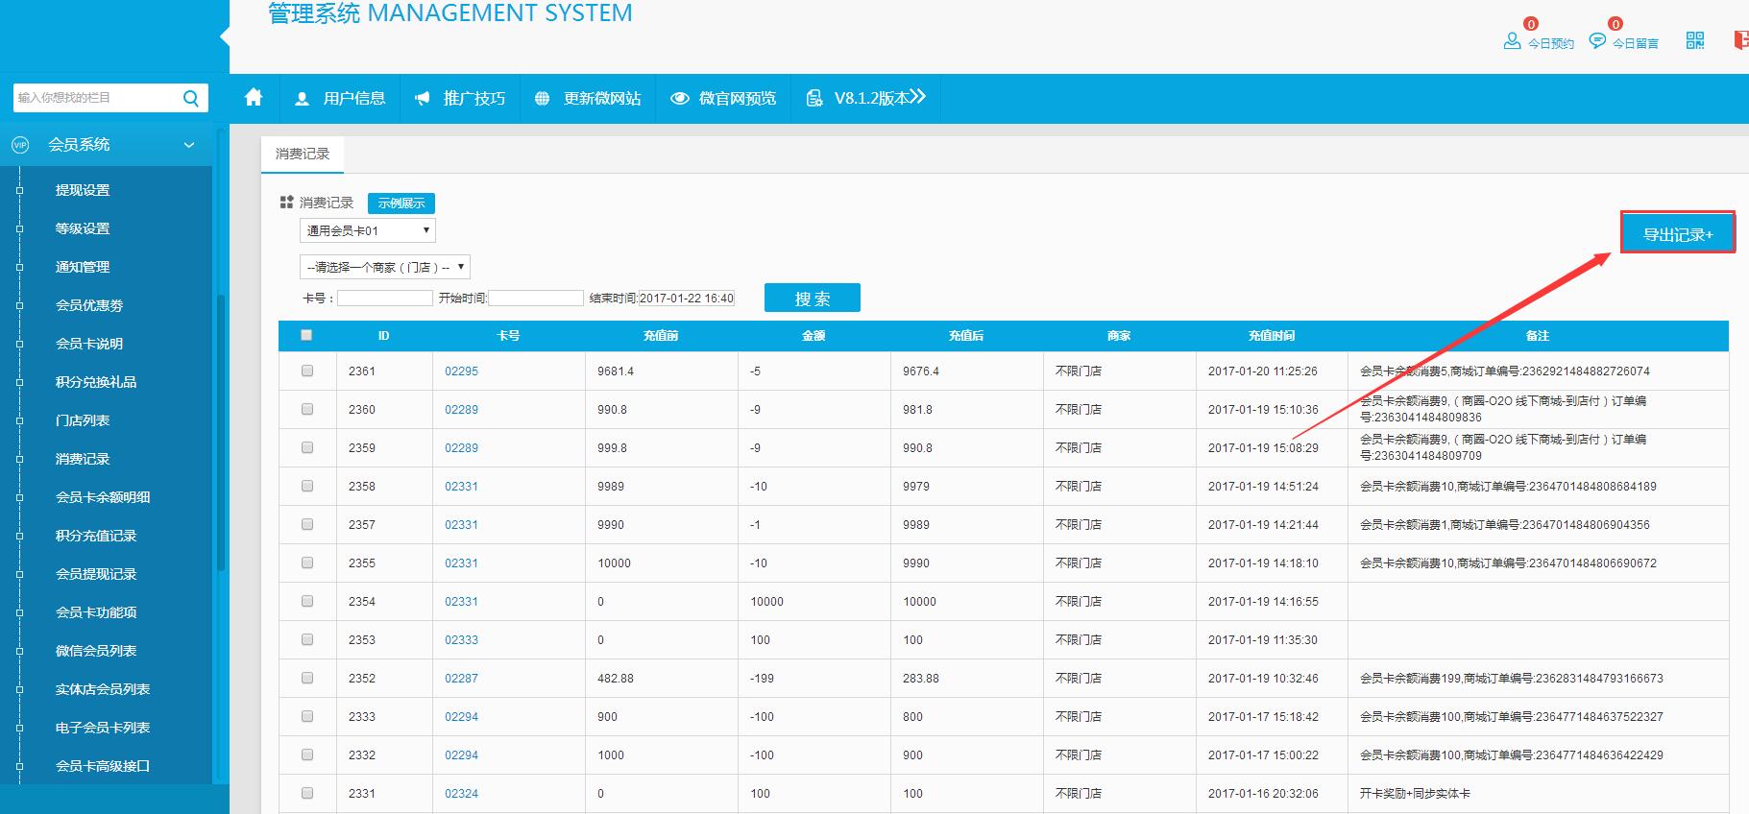The width and height of the screenshot is (1749, 814).
Task: Open the QR code icon in header
Action: 1694,40
